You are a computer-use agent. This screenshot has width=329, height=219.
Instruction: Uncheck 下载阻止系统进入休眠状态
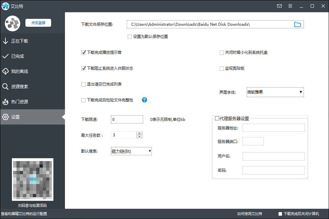tap(83, 68)
